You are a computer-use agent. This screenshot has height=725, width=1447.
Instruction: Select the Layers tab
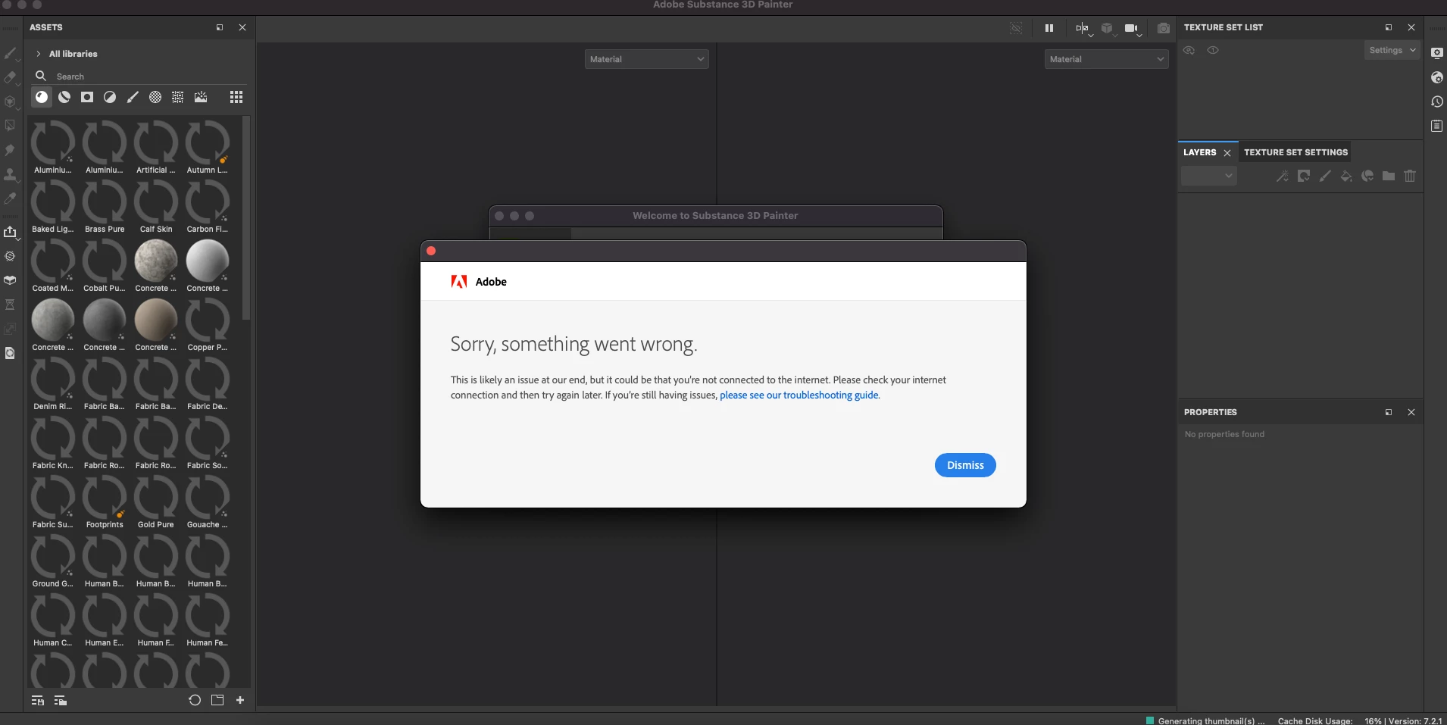point(1200,152)
